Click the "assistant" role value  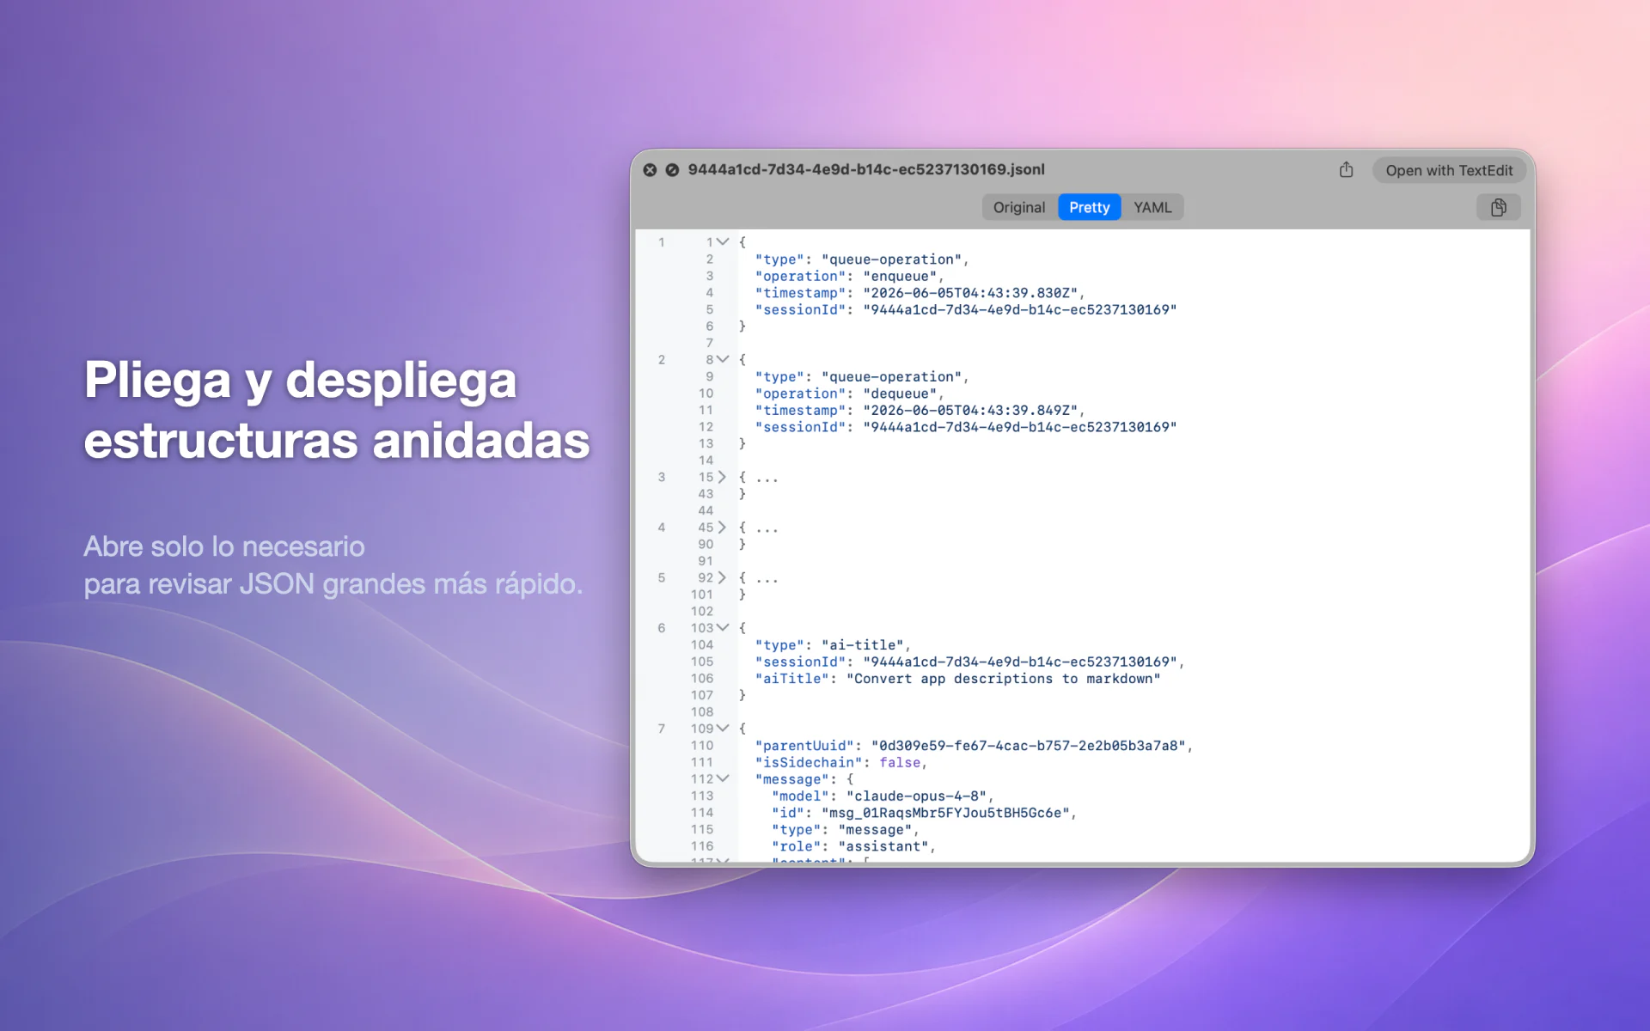click(883, 846)
